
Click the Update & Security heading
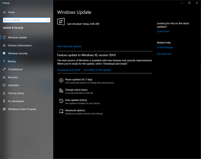click(13, 28)
